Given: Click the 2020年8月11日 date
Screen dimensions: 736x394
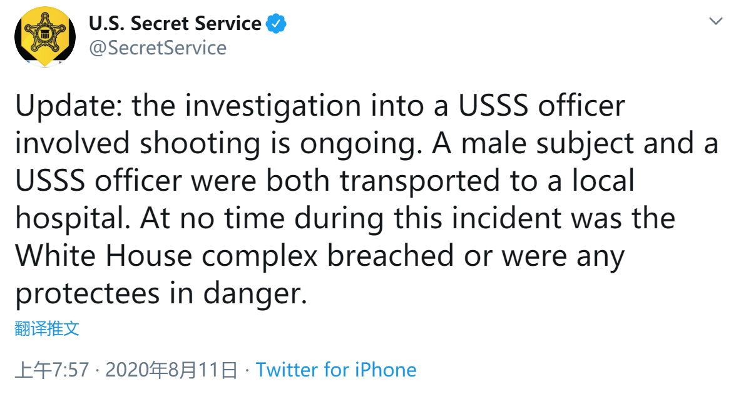Looking at the screenshot, I should tap(171, 370).
